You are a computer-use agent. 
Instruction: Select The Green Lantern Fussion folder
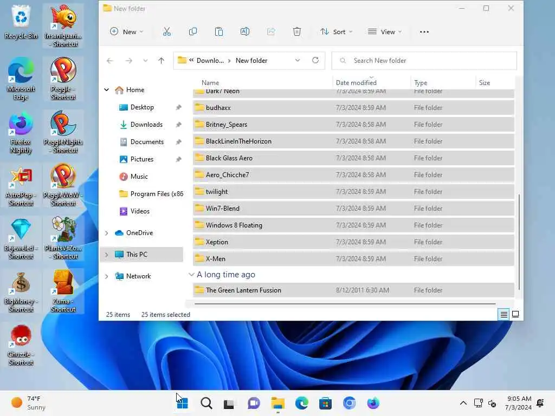(353, 290)
